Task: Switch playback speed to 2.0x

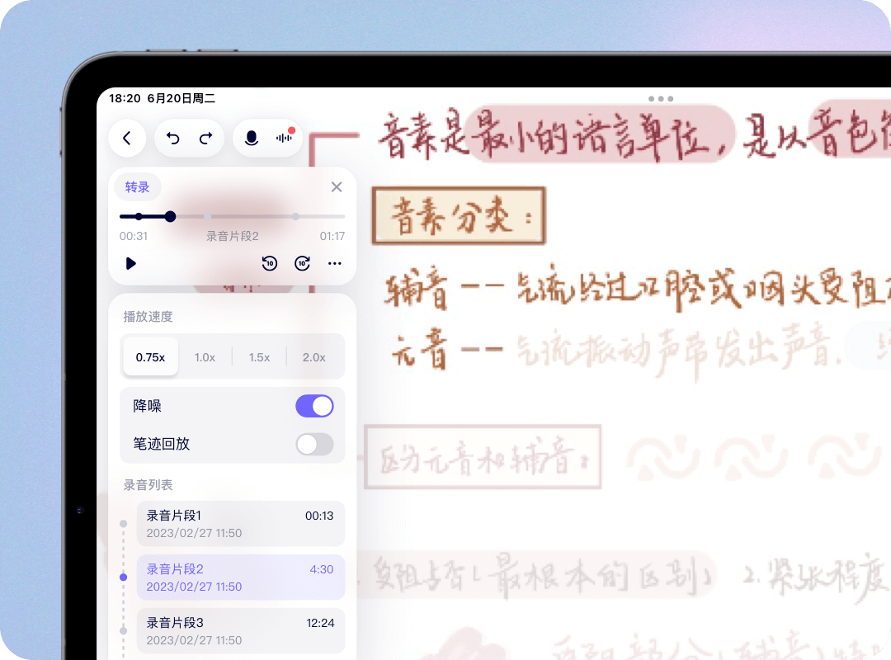Action: [x=314, y=356]
